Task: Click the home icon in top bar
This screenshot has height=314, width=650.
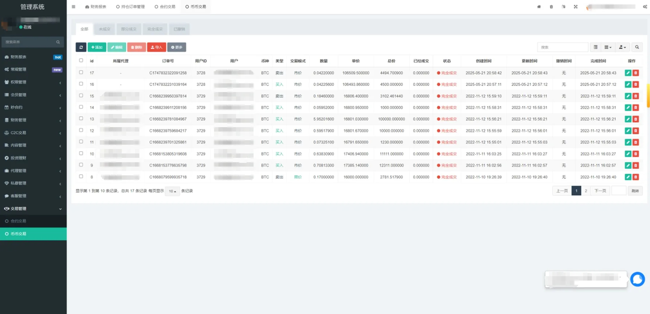Action: coord(539,7)
